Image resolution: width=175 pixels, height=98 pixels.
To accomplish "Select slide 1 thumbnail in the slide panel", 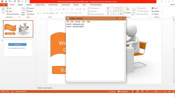I will pyautogui.click(x=18, y=29).
